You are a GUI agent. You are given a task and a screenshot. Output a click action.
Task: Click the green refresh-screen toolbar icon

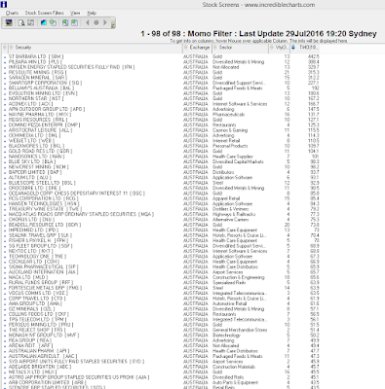click(53, 22)
